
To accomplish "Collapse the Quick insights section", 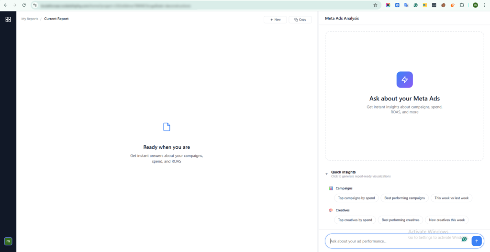I will coord(326,174).
